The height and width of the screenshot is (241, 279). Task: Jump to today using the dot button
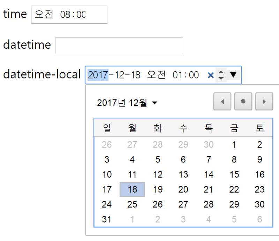[243, 101]
